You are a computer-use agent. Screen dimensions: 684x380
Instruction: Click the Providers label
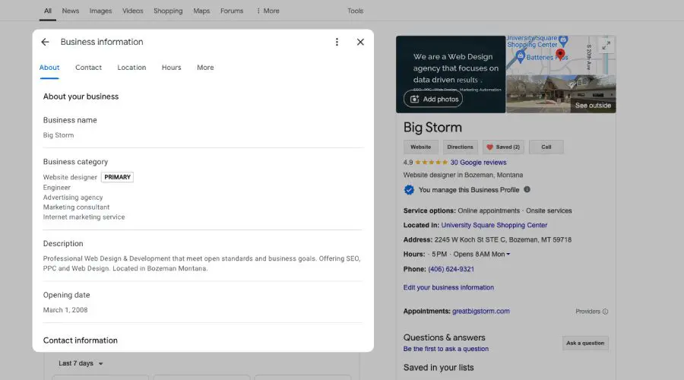pos(587,312)
